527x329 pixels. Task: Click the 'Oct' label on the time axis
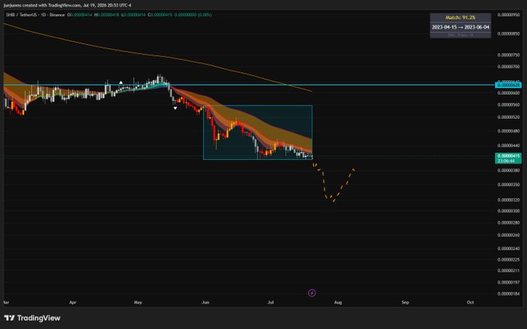[x=470, y=302]
